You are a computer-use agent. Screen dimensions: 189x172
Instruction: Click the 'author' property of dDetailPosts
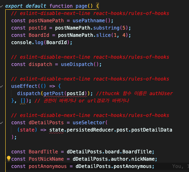point(119,159)
